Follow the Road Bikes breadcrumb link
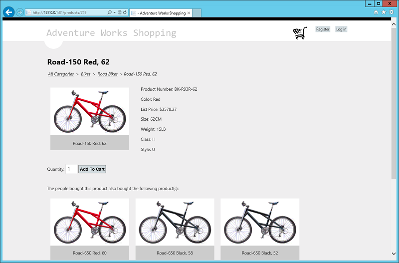399x263 pixels. click(x=107, y=74)
